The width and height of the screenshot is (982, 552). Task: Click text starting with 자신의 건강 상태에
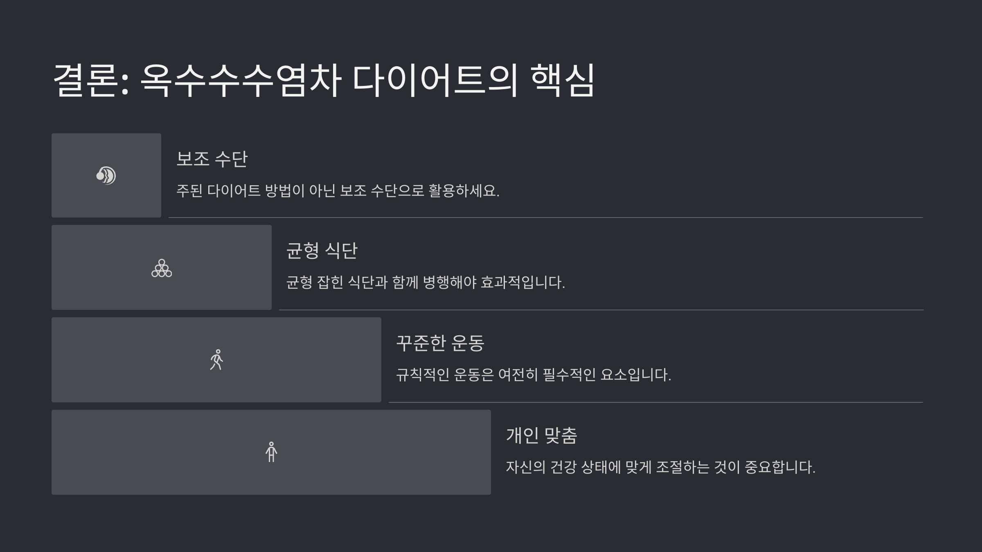click(661, 467)
